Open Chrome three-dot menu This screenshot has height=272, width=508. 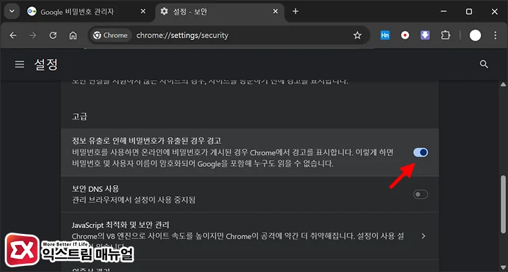coord(495,35)
